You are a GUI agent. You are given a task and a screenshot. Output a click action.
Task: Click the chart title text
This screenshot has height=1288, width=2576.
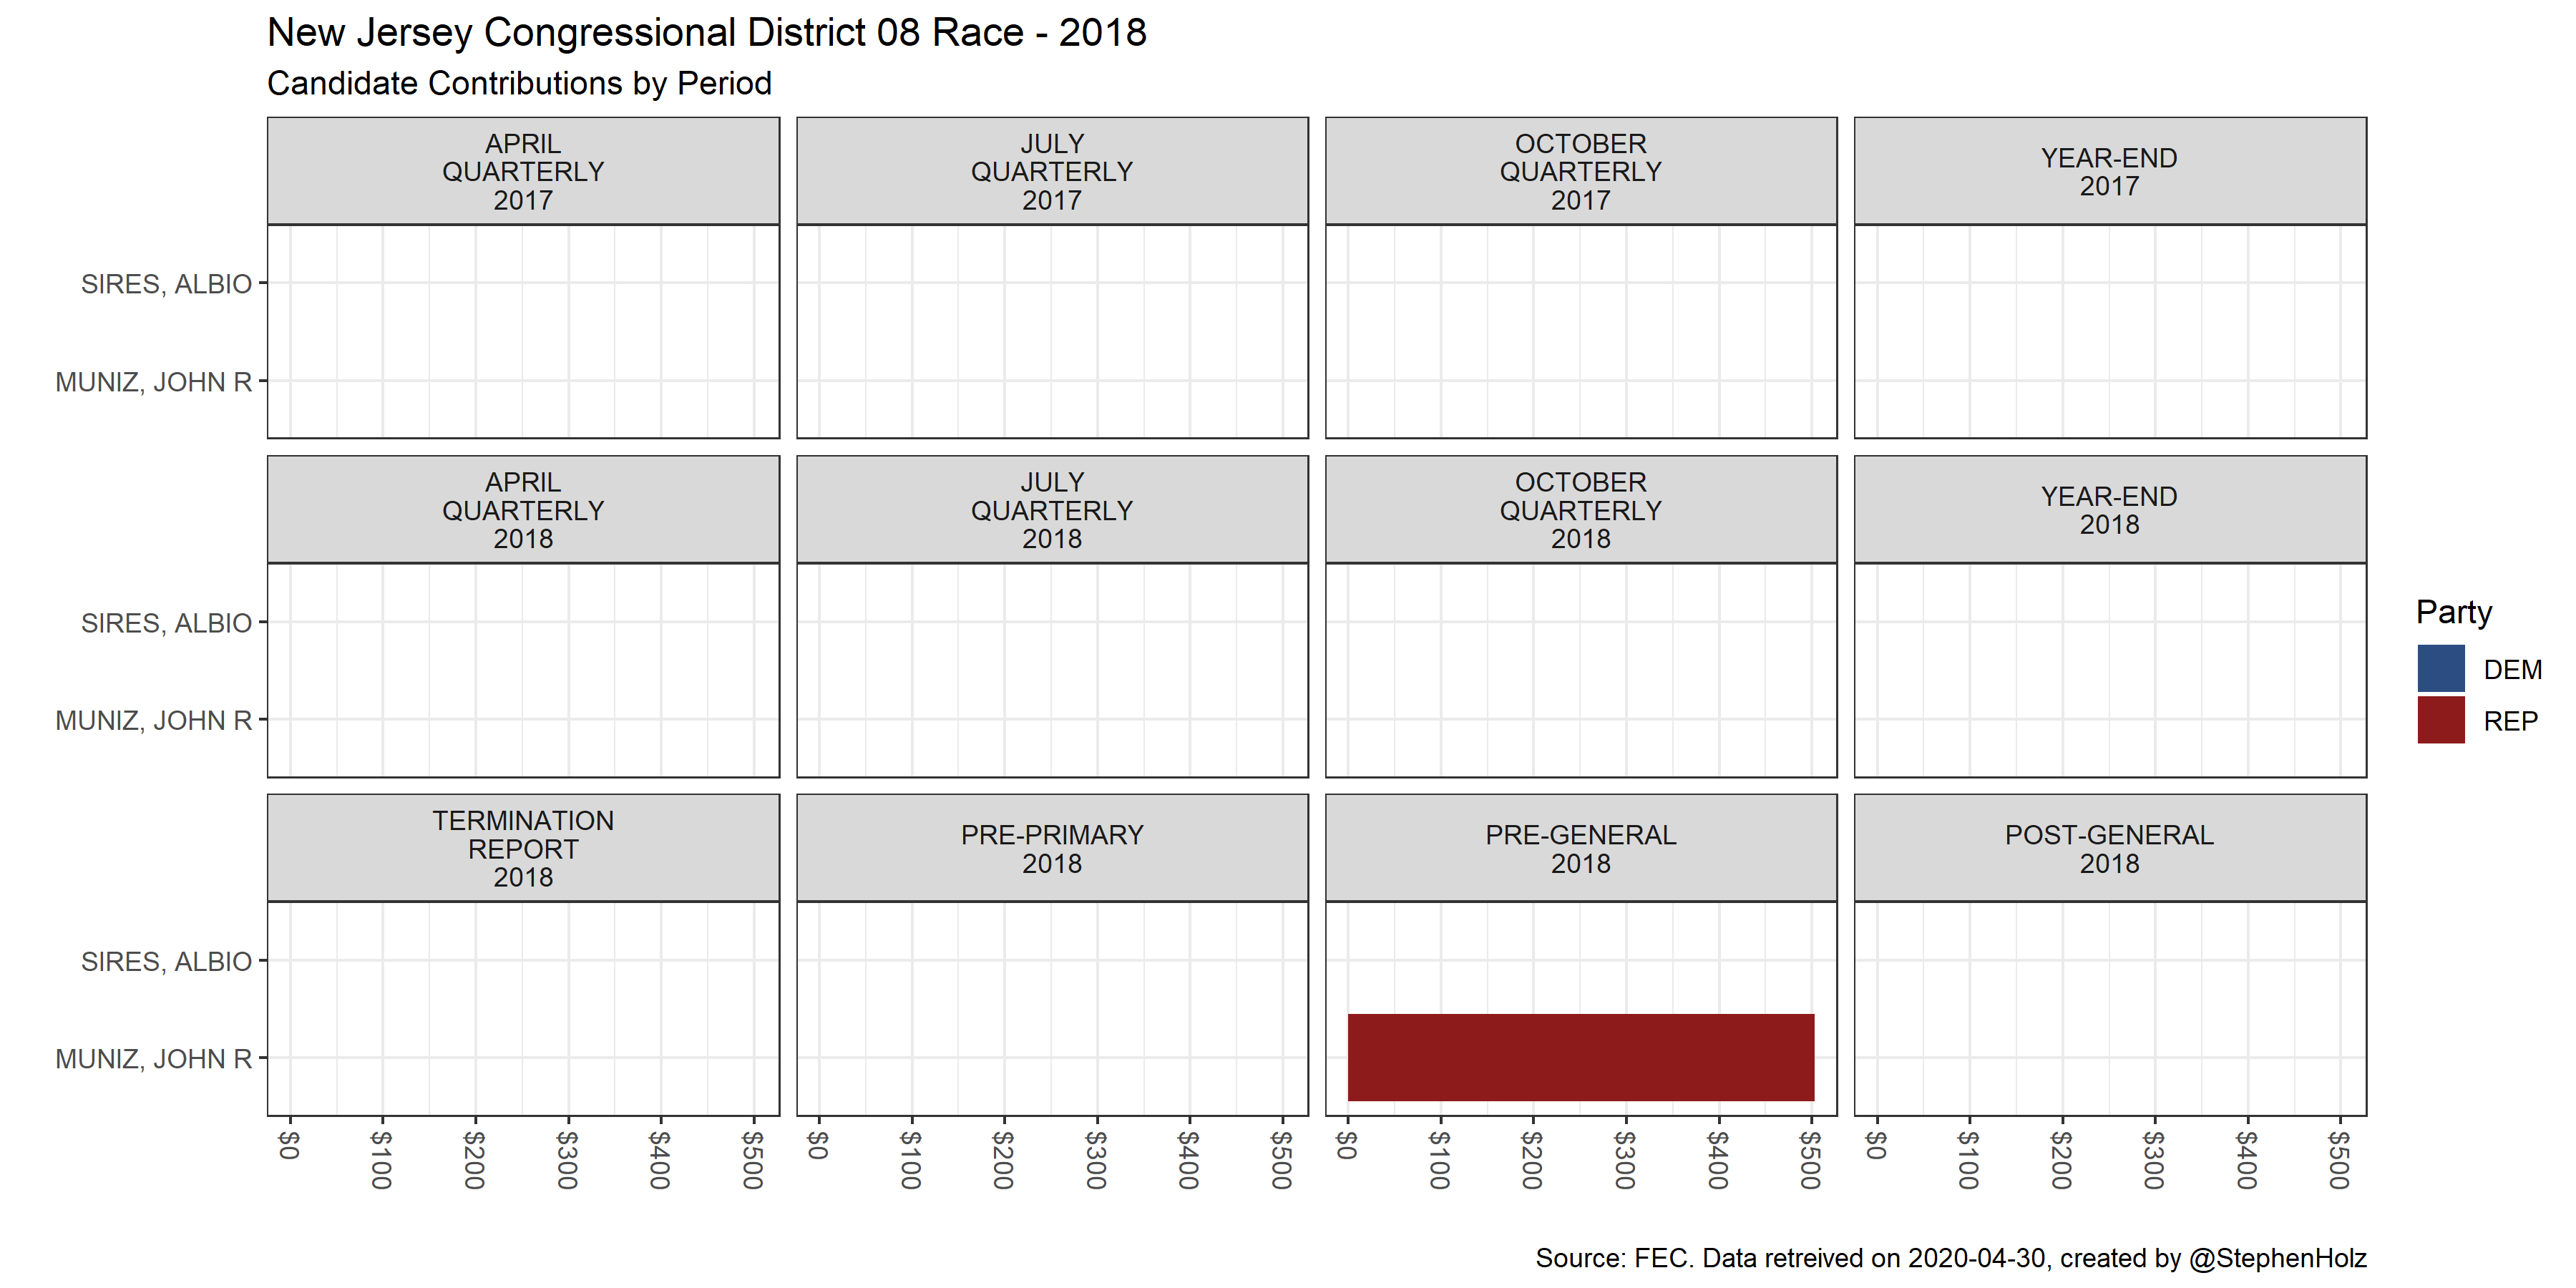point(706,33)
